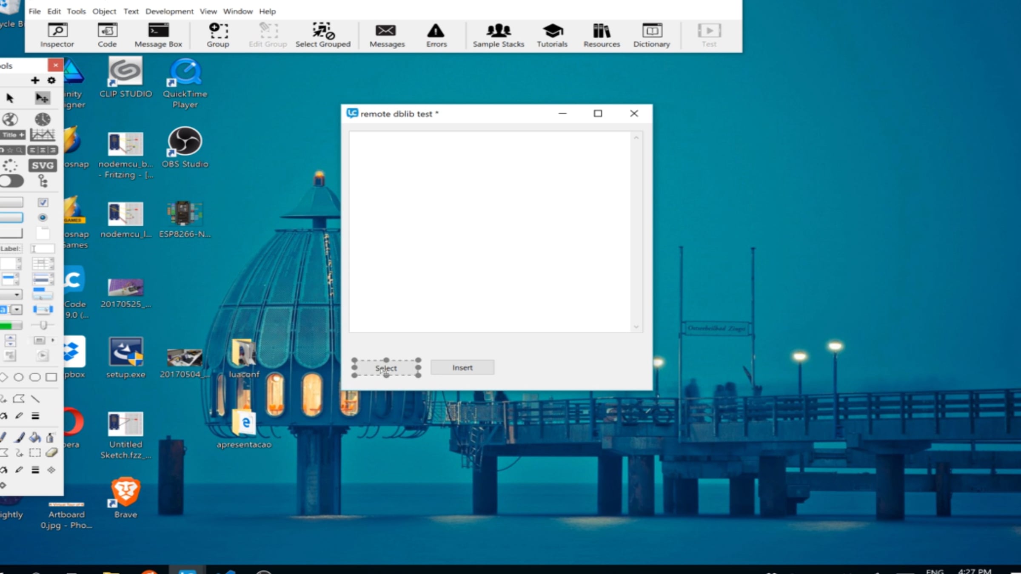Select the paint bucket tool
This screenshot has height=574, width=1021.
(35, 437)
